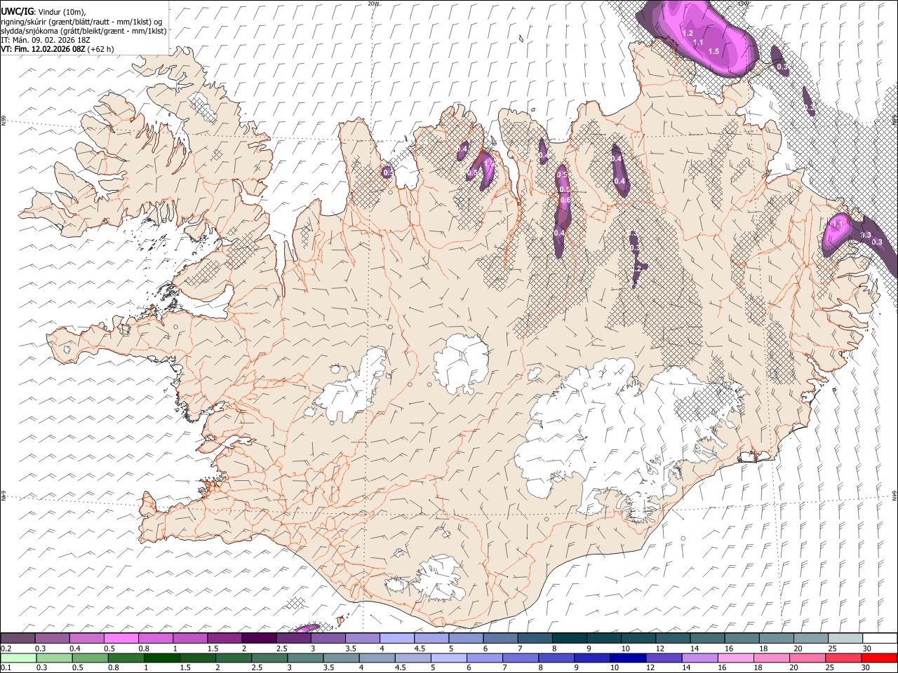This screenshot has height=673, width=898.
Task: Click the '1.5' value in northern snow band
Action: [x=713, y=52]
